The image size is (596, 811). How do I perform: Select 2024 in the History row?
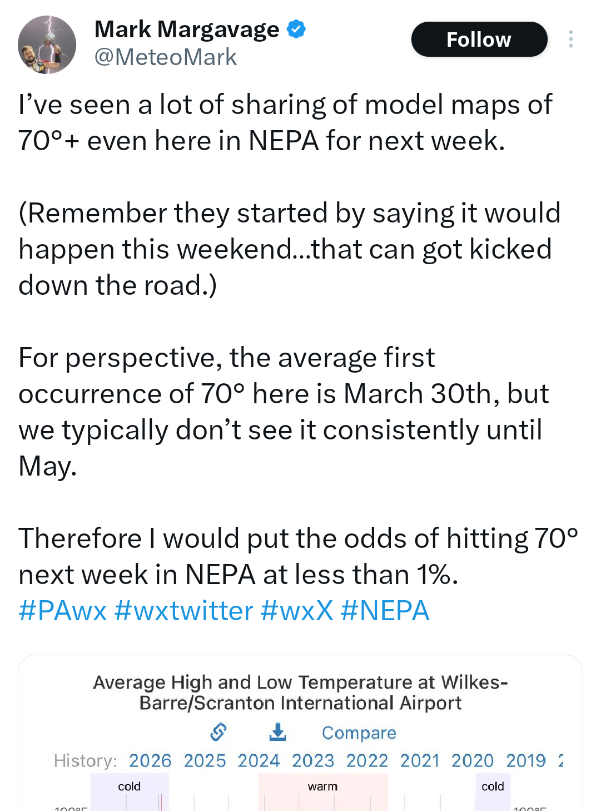pos(259,760)
